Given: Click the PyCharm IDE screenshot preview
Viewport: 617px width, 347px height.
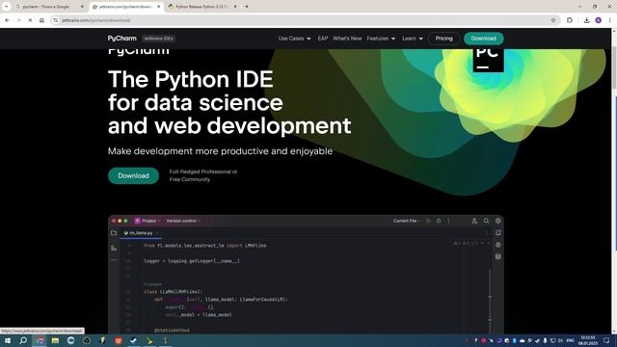Looking at the screenshot, I should click(306, 275).
